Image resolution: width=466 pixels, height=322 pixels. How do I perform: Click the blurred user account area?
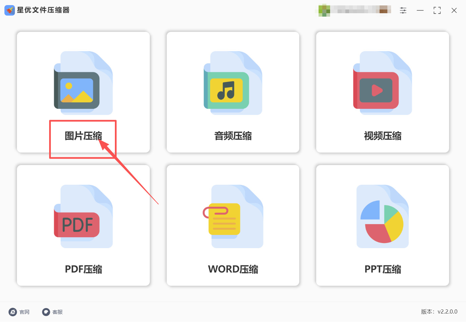coord(354,10)
